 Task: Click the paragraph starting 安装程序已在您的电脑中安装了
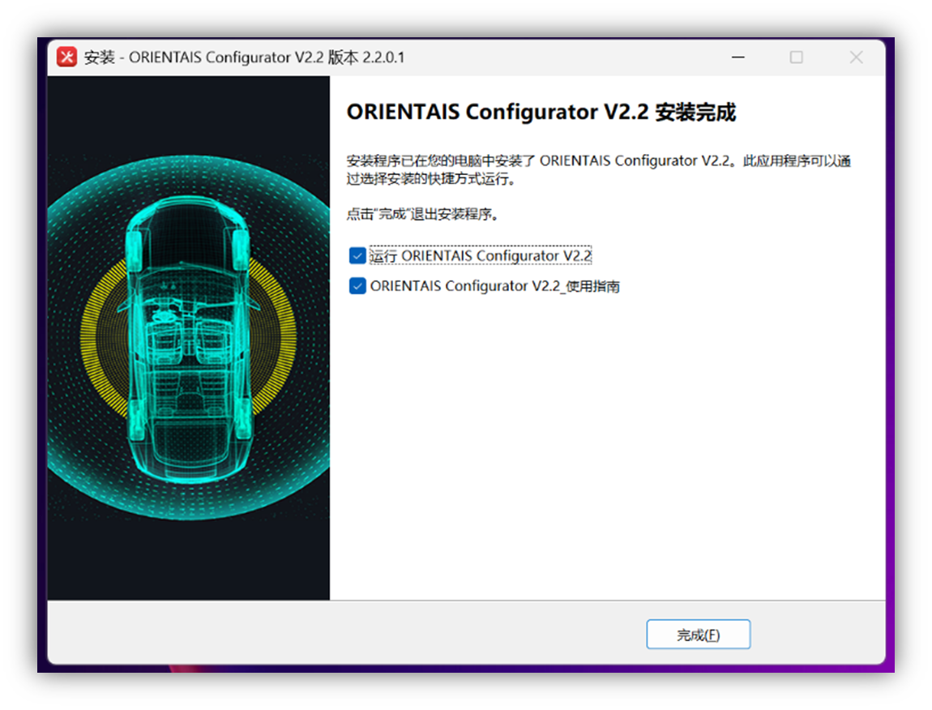599,169
